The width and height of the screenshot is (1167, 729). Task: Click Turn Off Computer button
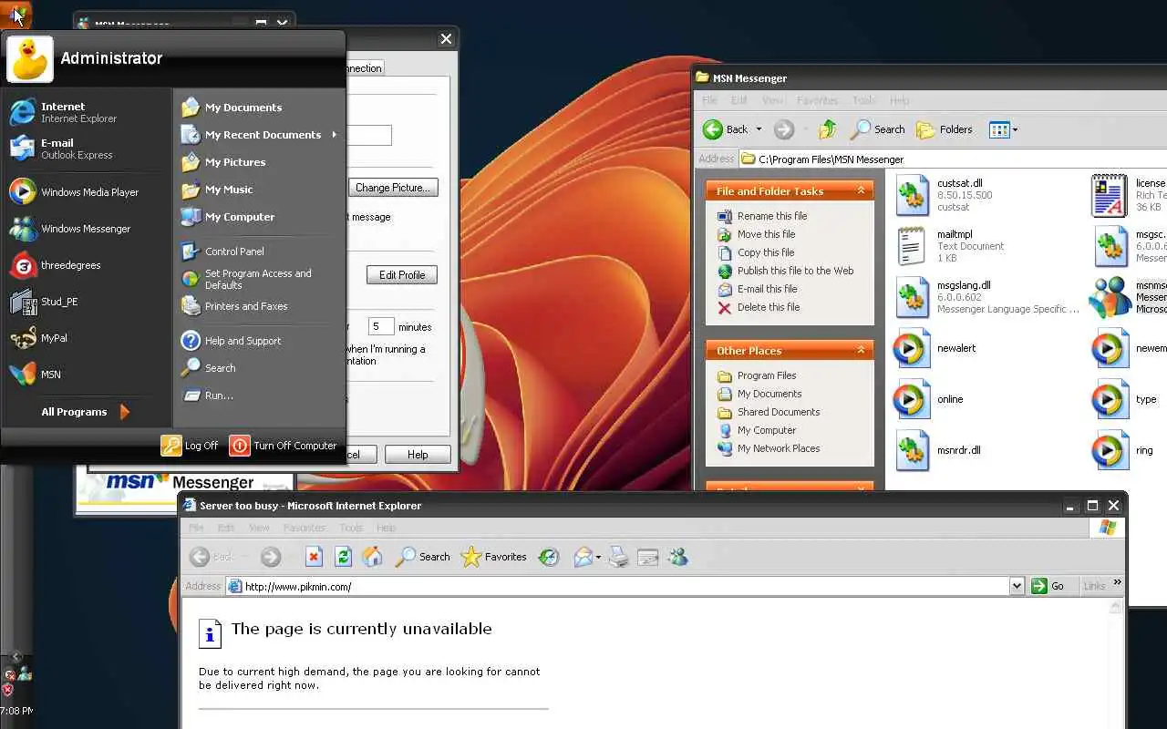284,446
